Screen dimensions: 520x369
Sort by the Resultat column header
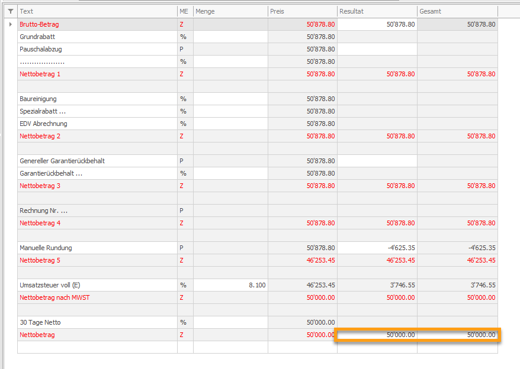point(377,11)
